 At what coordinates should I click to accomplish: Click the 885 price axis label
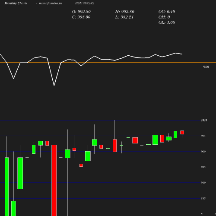[203, 198]
